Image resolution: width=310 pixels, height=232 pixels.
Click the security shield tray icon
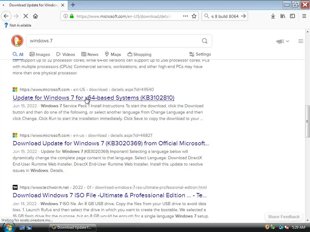coord(267,227)
